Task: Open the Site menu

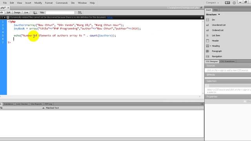Action: point(73,3)
